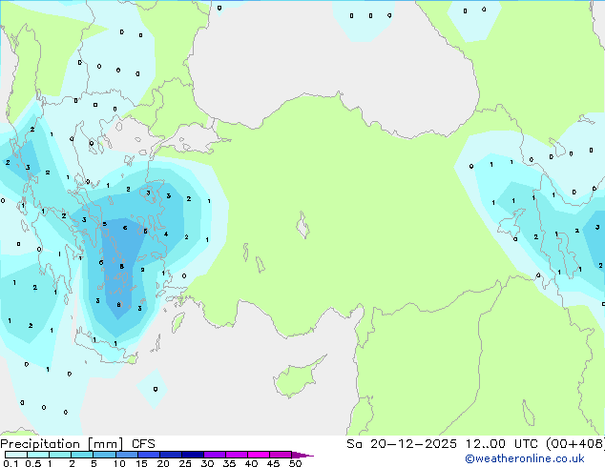
Task: Click Cyprus island on the map
Action: 299,377
